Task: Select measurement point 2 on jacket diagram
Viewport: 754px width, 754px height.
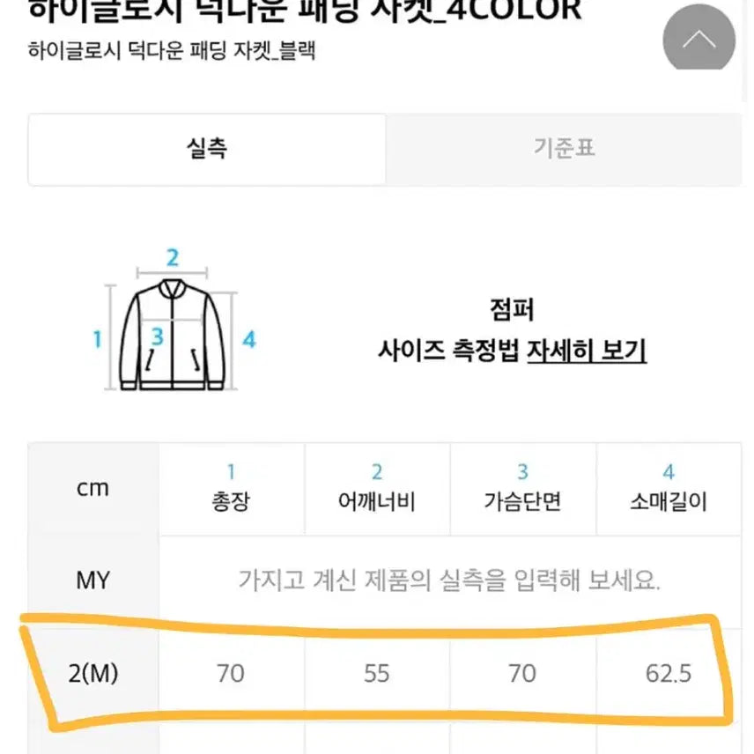Action: [170, 258]
